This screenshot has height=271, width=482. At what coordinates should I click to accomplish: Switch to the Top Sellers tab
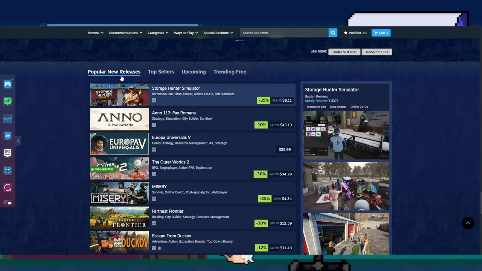point(161,72)
